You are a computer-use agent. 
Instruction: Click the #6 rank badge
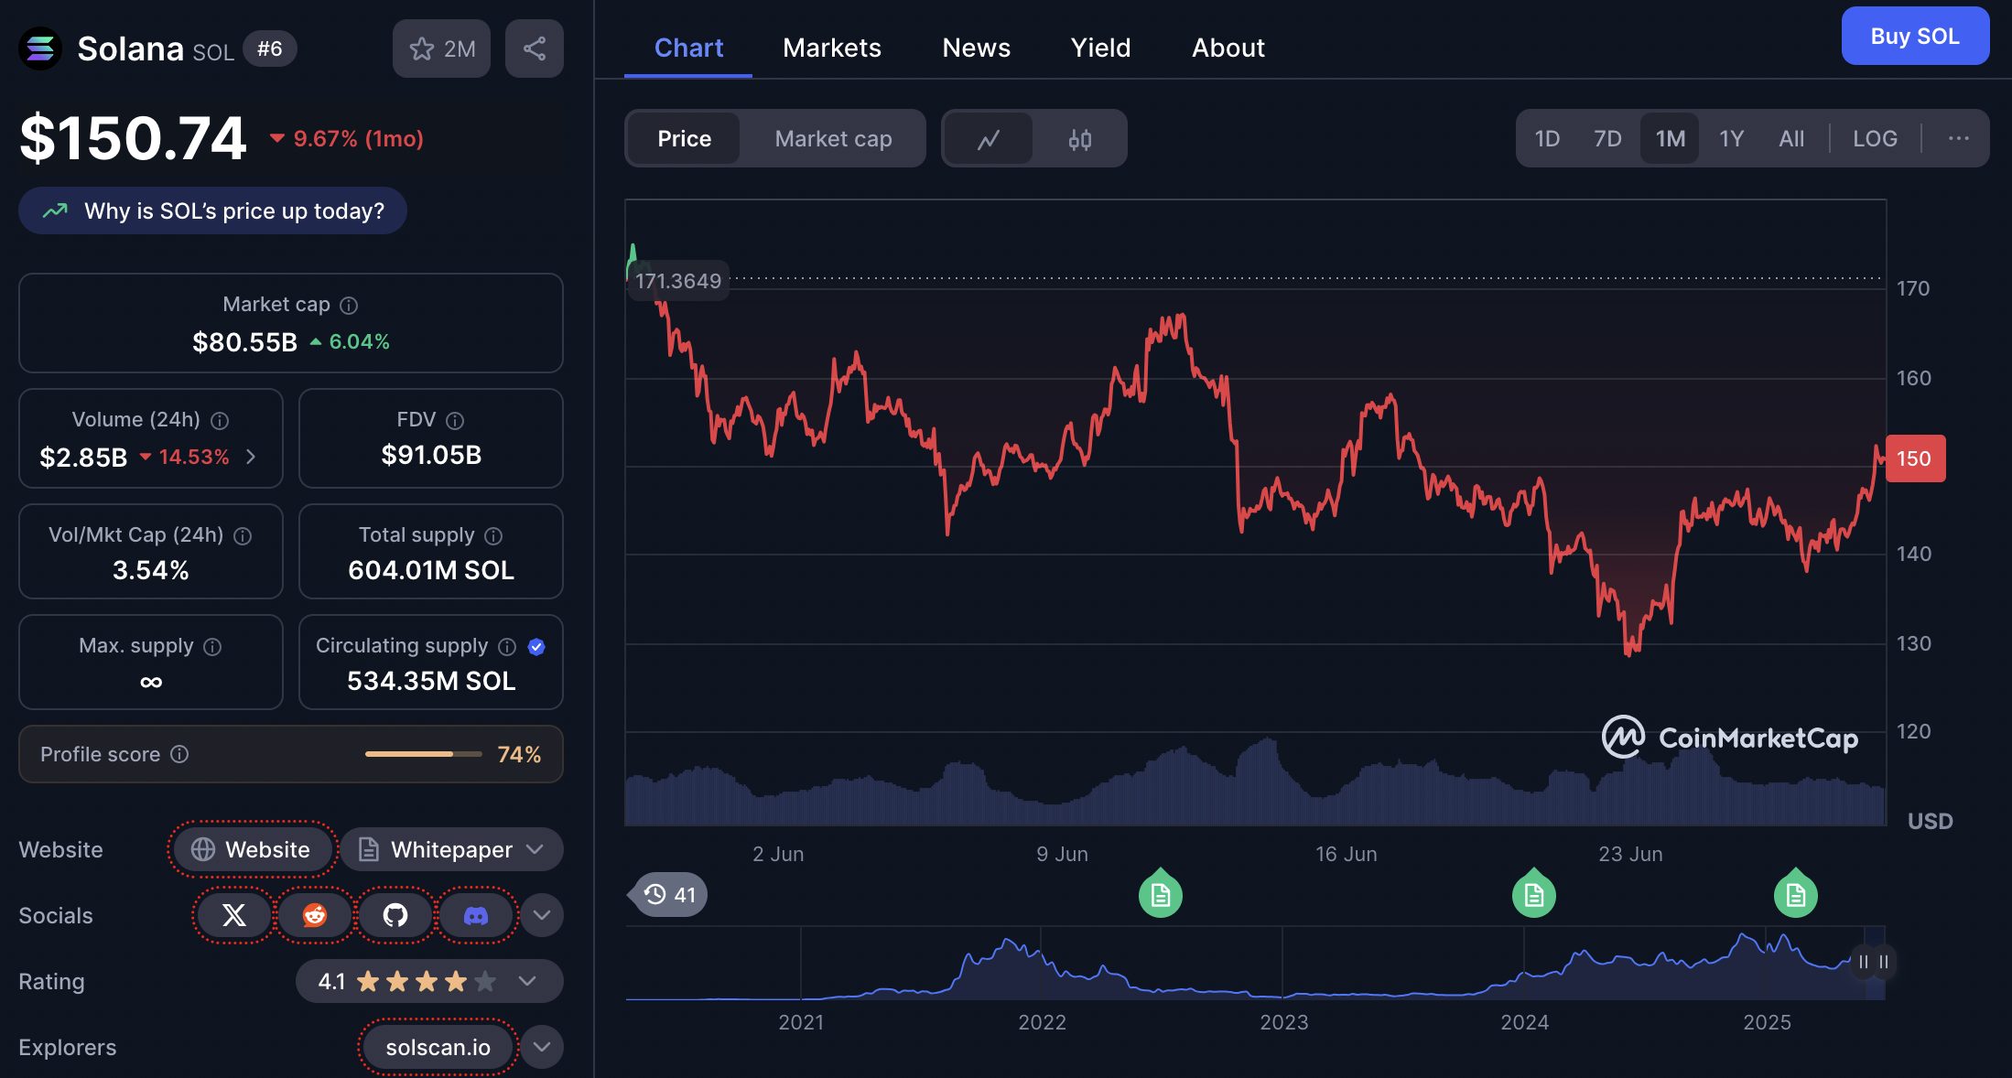coord(269,49)
